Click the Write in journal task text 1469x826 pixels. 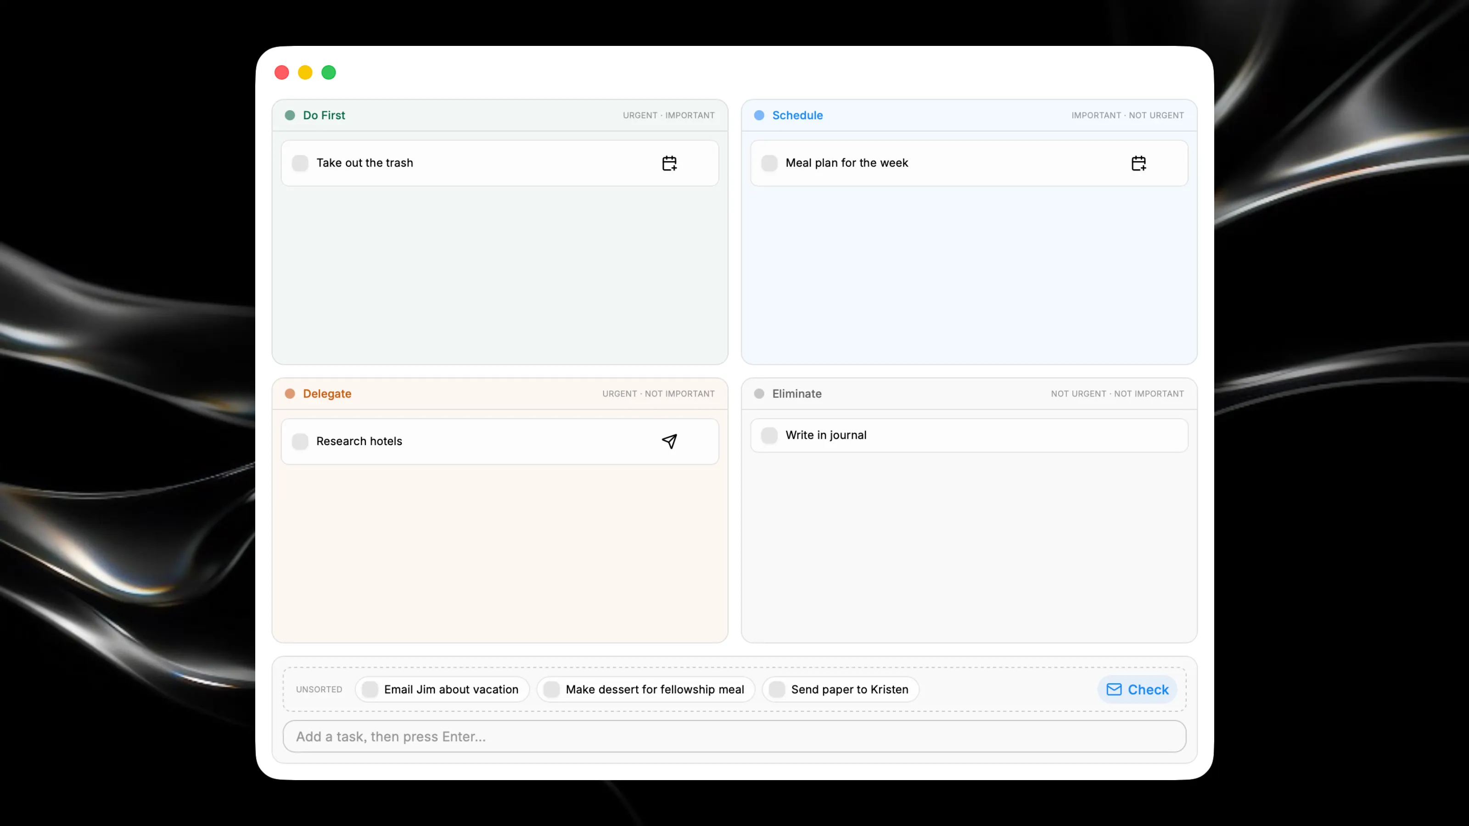tap(826, 435)
